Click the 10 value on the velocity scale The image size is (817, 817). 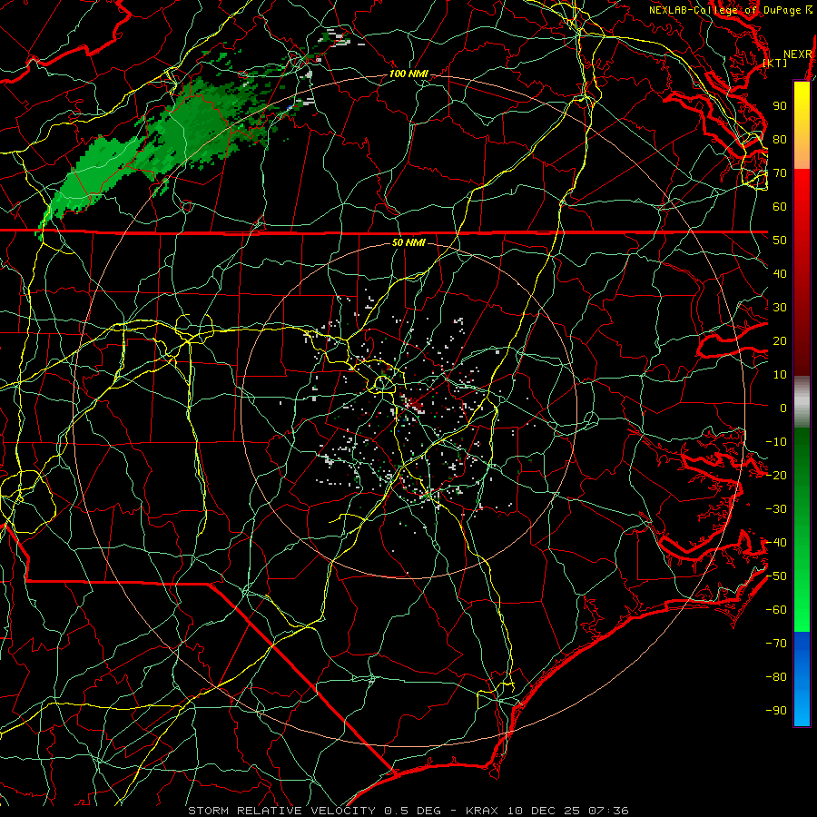tap(780, 375)
